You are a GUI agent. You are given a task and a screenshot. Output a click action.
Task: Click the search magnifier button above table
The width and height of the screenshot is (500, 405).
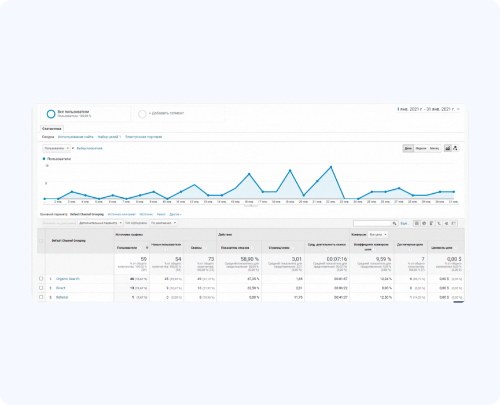[395, 223]
